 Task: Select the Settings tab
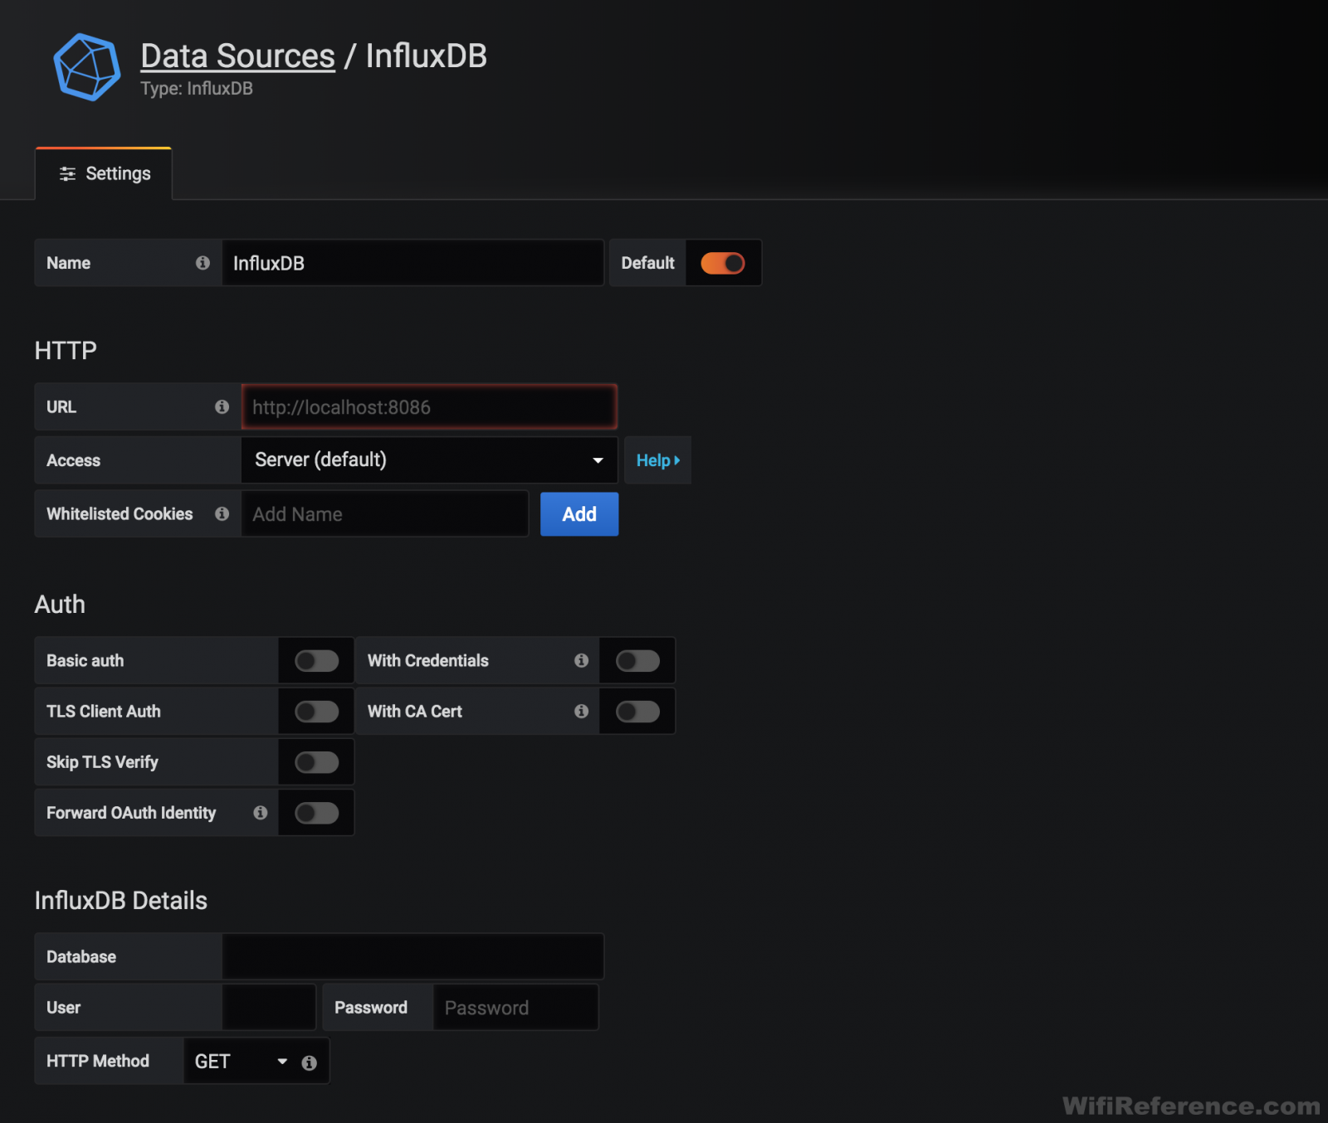[x=104, y=173]
